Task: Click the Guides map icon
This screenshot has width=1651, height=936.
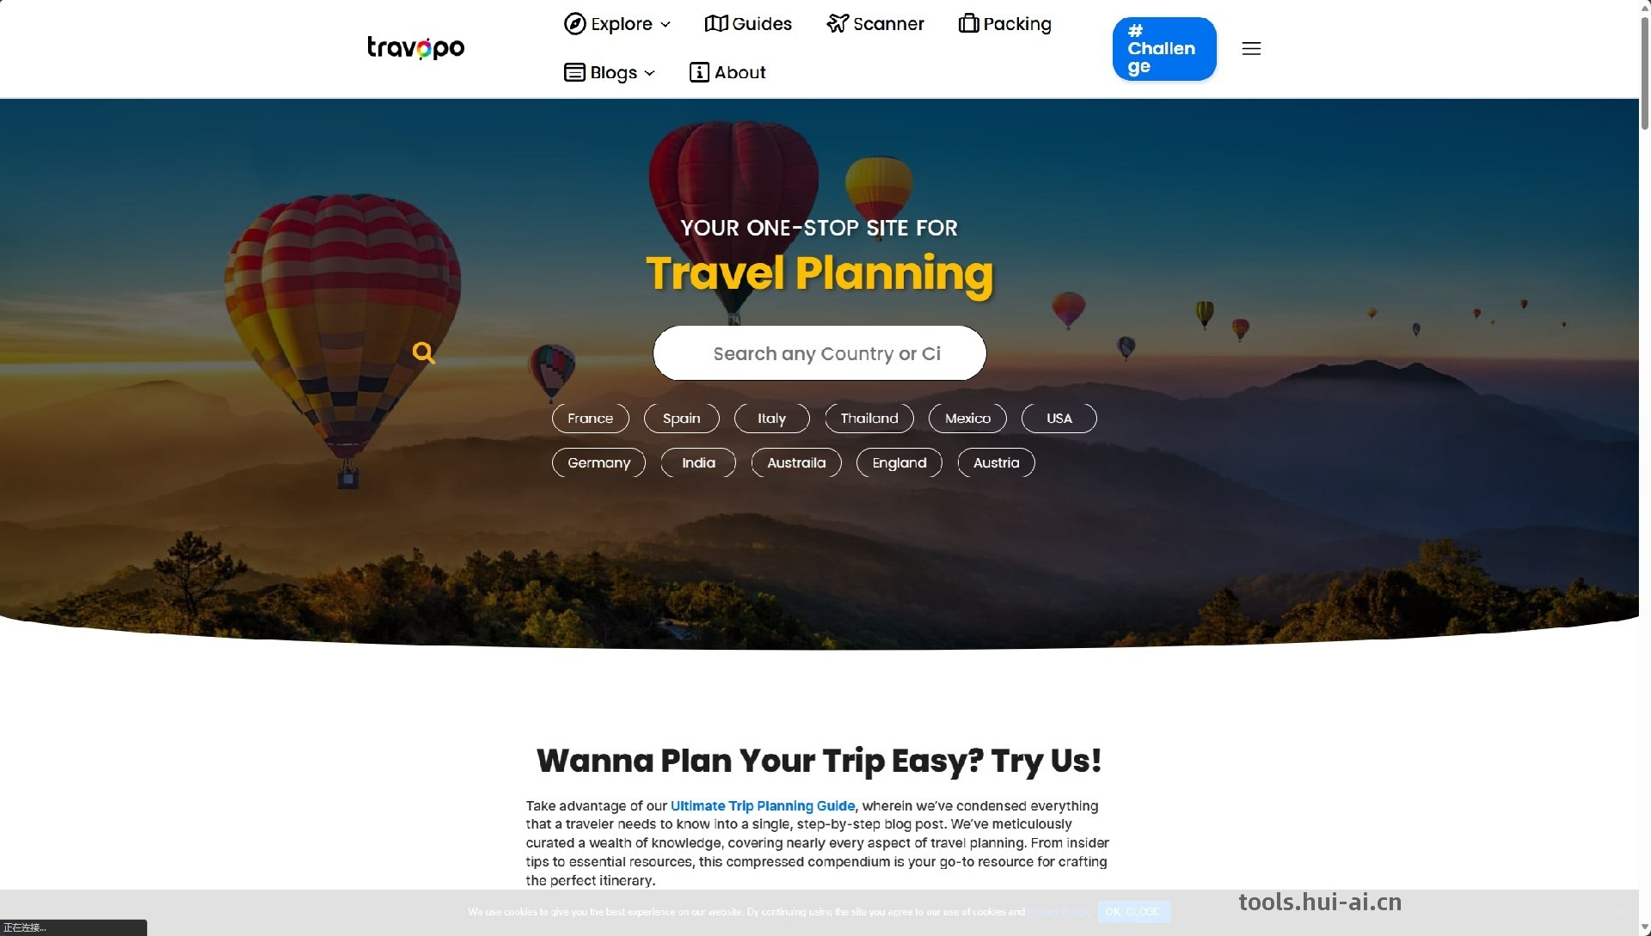Action: (716, 24)
